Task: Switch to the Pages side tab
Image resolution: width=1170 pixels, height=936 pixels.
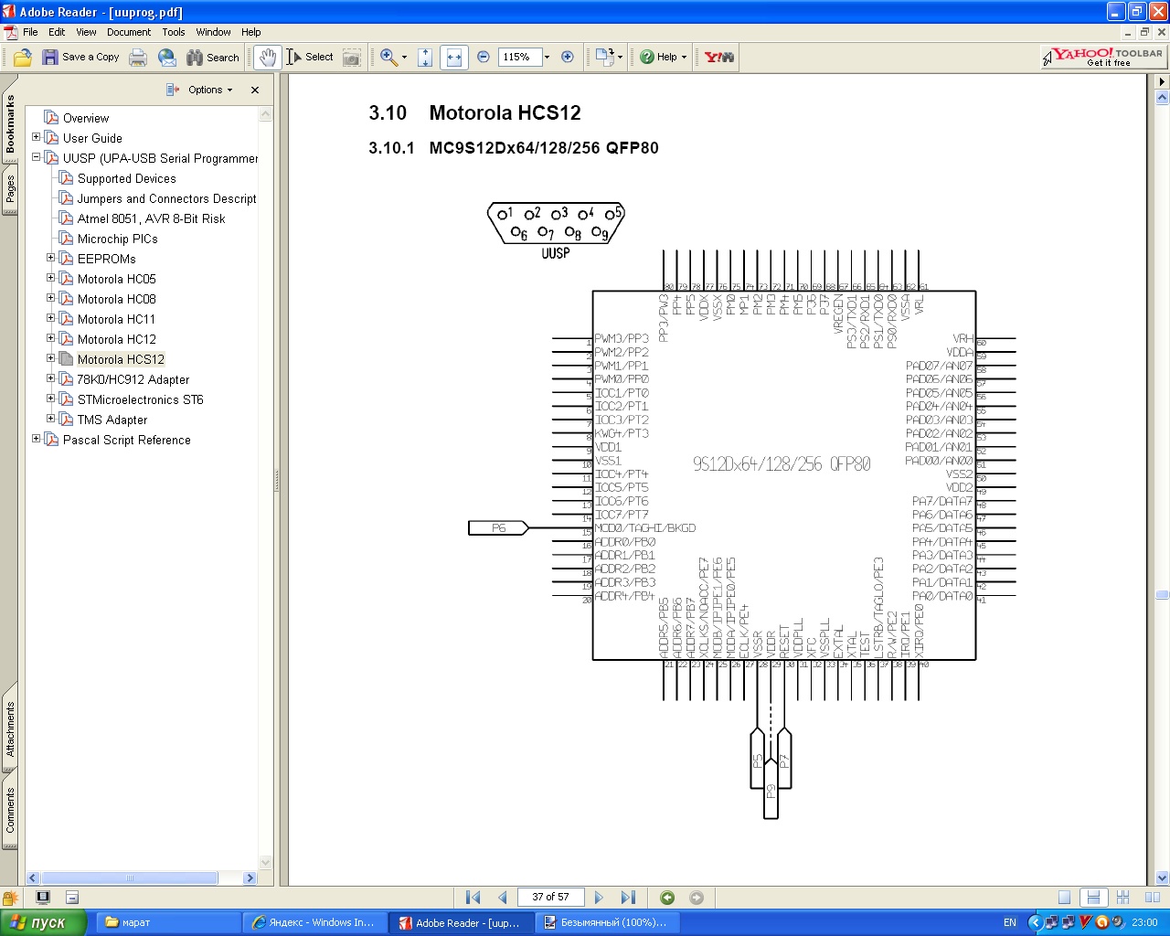Action: click(x=10, y=190)
